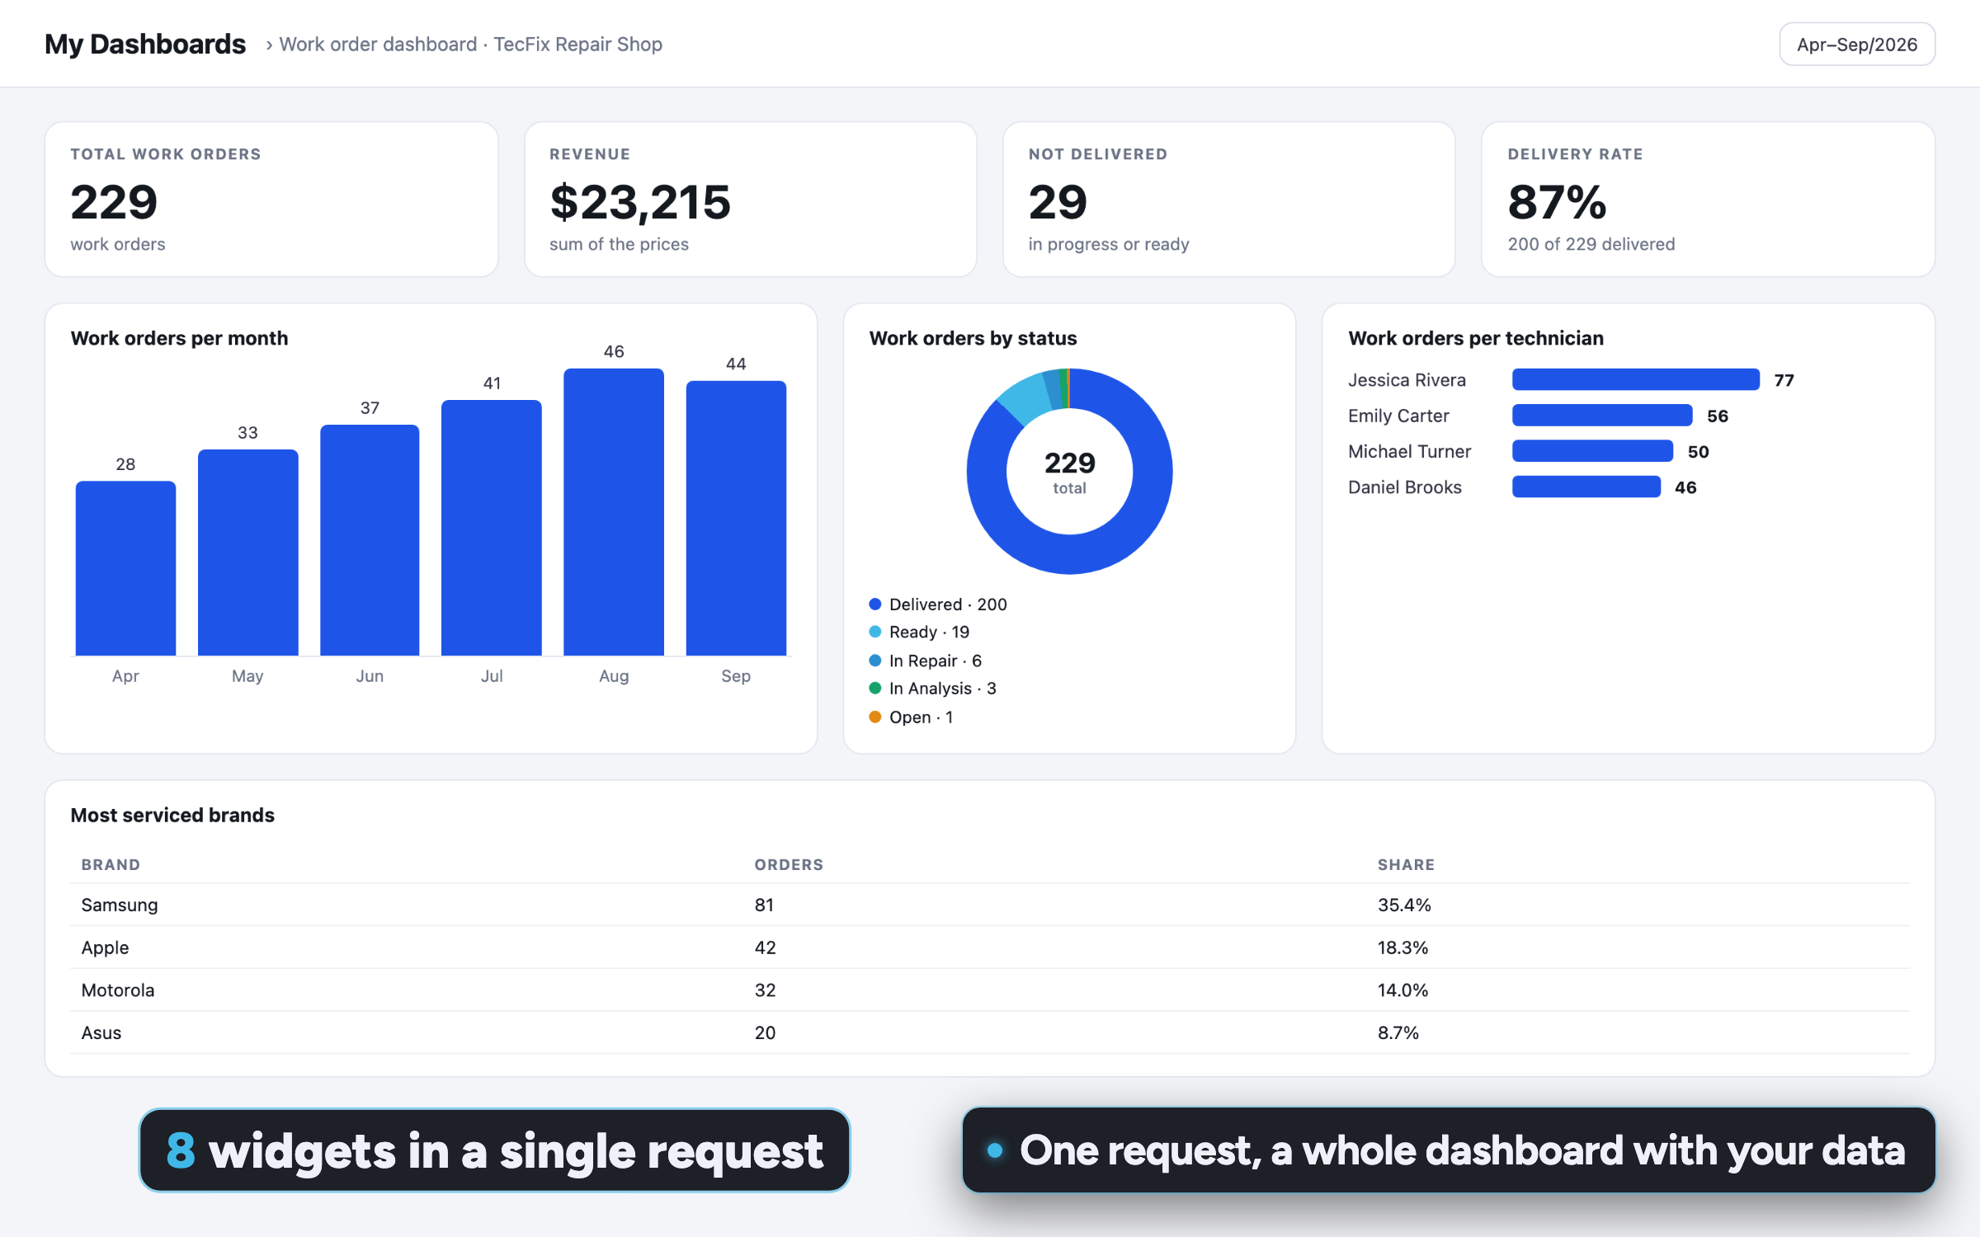Click the 'Open · 1' legend text
This screenshot has width=1980, height=1237.
click(921, 717)
